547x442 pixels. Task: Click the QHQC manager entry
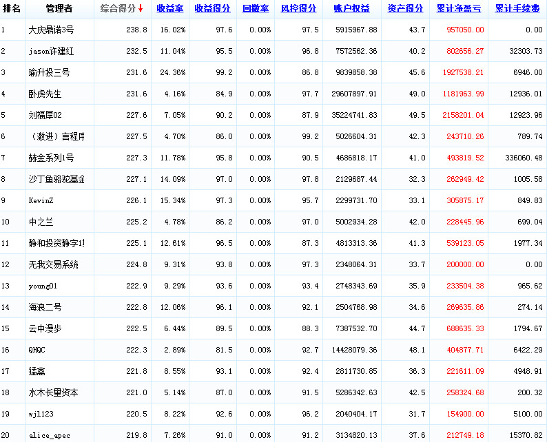(37, 350)
